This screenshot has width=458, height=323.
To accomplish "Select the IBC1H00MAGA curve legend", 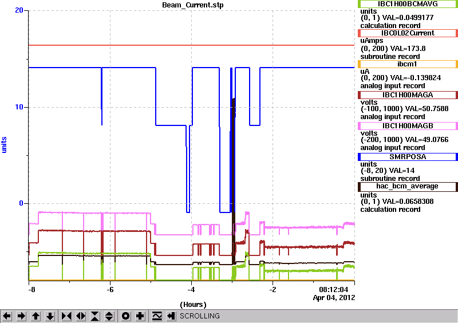I will tap(408, 95).
